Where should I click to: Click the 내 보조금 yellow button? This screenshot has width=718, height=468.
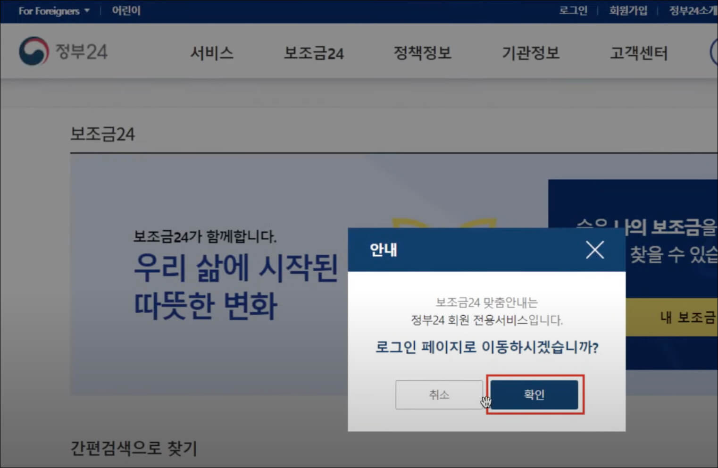coord(672,317)
